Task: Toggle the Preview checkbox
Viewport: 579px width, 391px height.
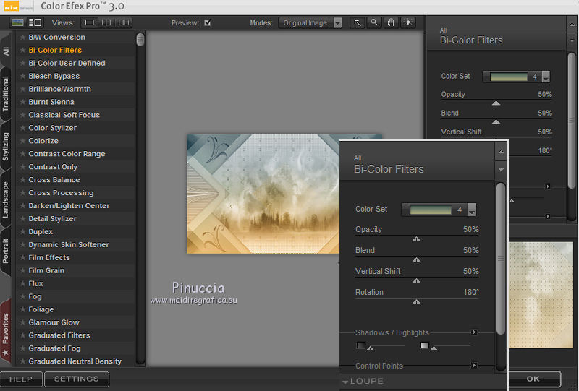Action: pos(208,22)
